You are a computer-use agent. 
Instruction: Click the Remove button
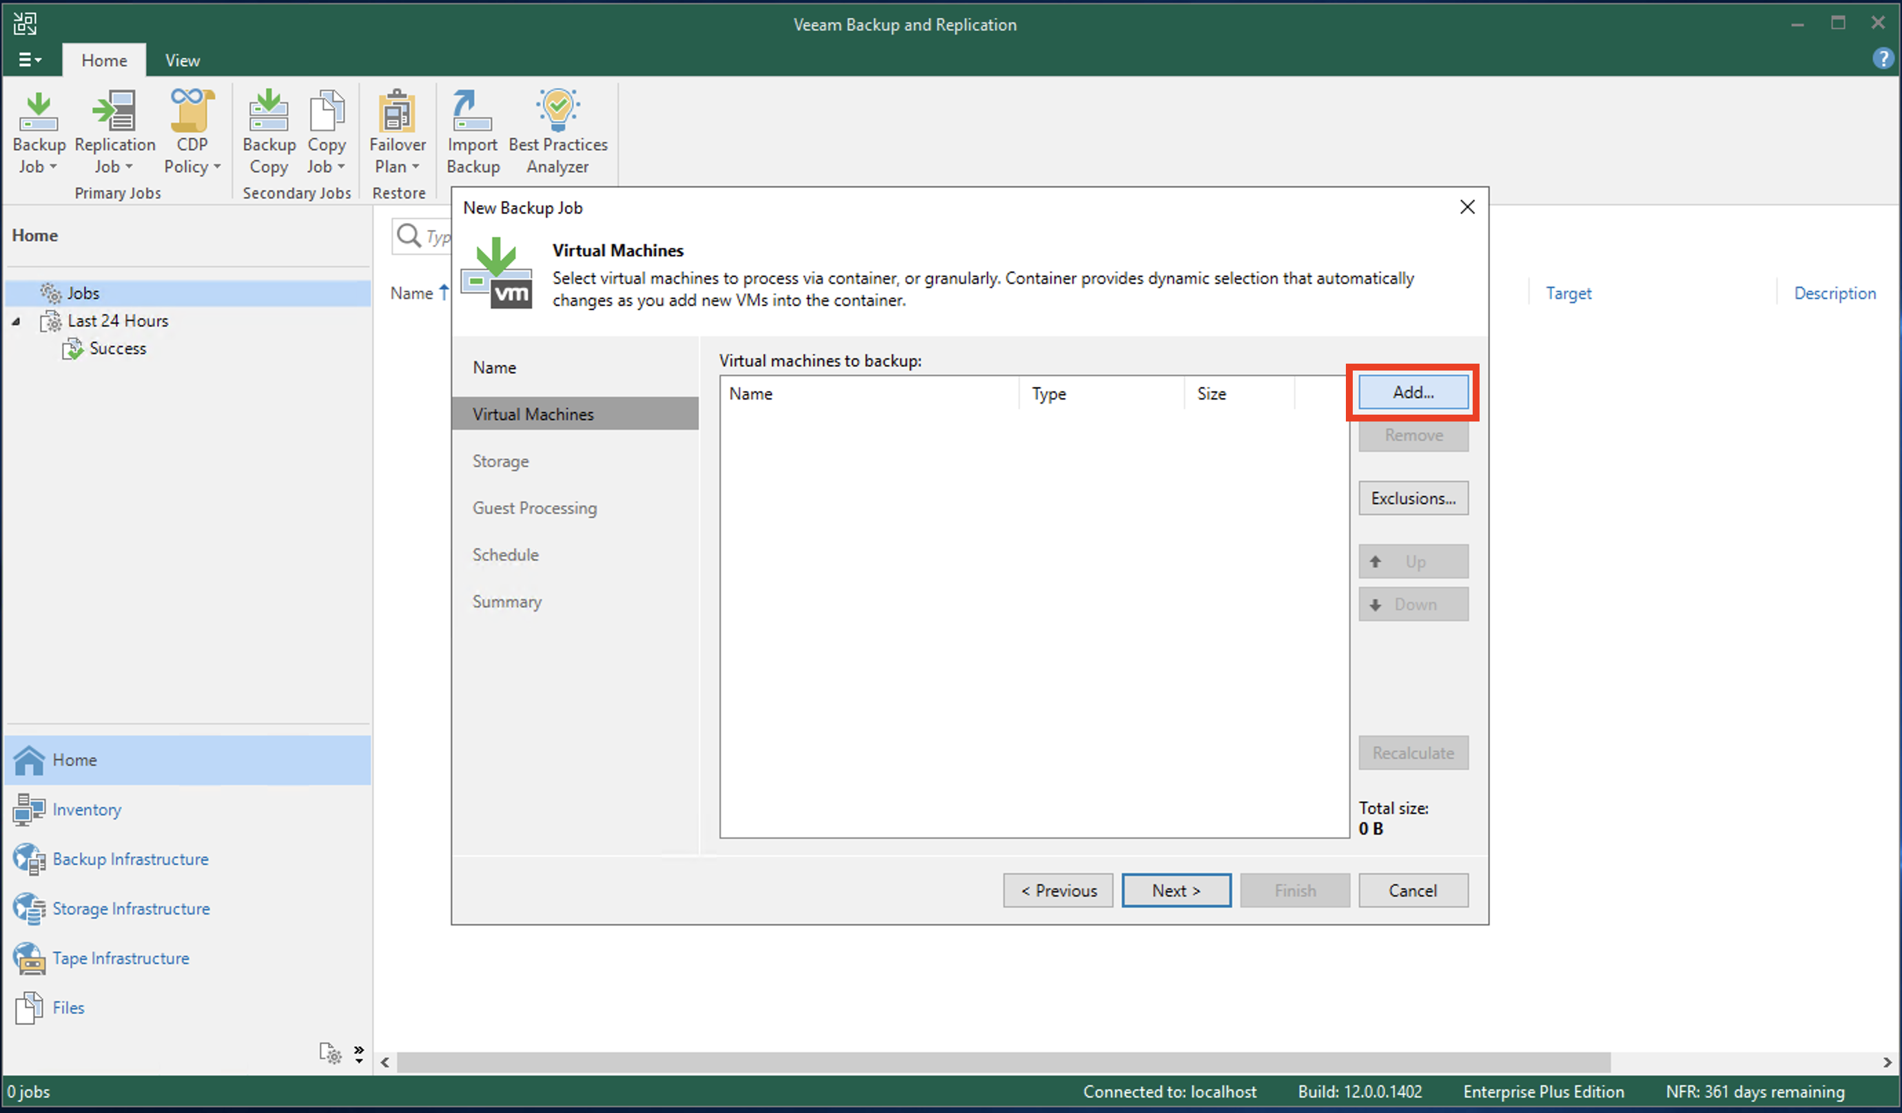(1413, 435)
